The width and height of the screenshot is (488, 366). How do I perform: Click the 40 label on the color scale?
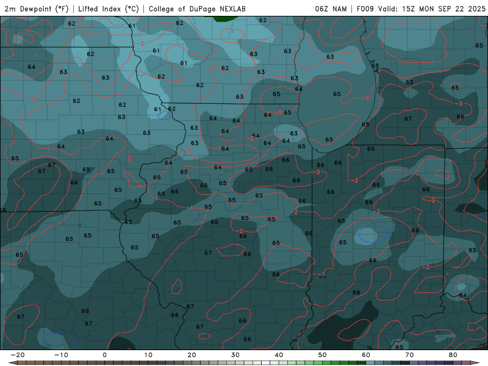point(279,355)
